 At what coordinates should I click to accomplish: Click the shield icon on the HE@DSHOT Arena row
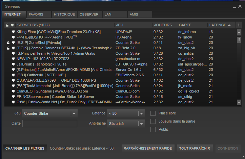point(14,37)
